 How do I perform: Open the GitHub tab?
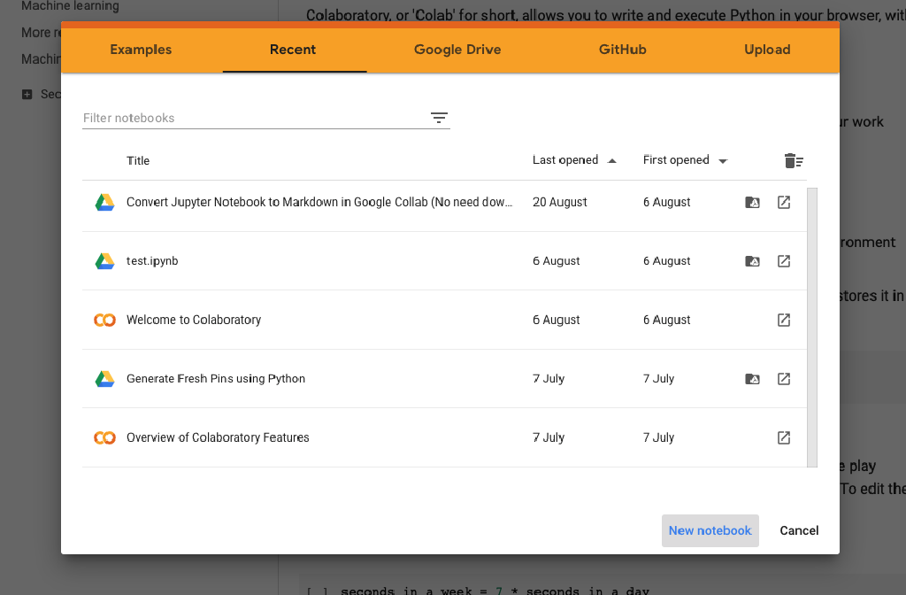coord(622,50)
